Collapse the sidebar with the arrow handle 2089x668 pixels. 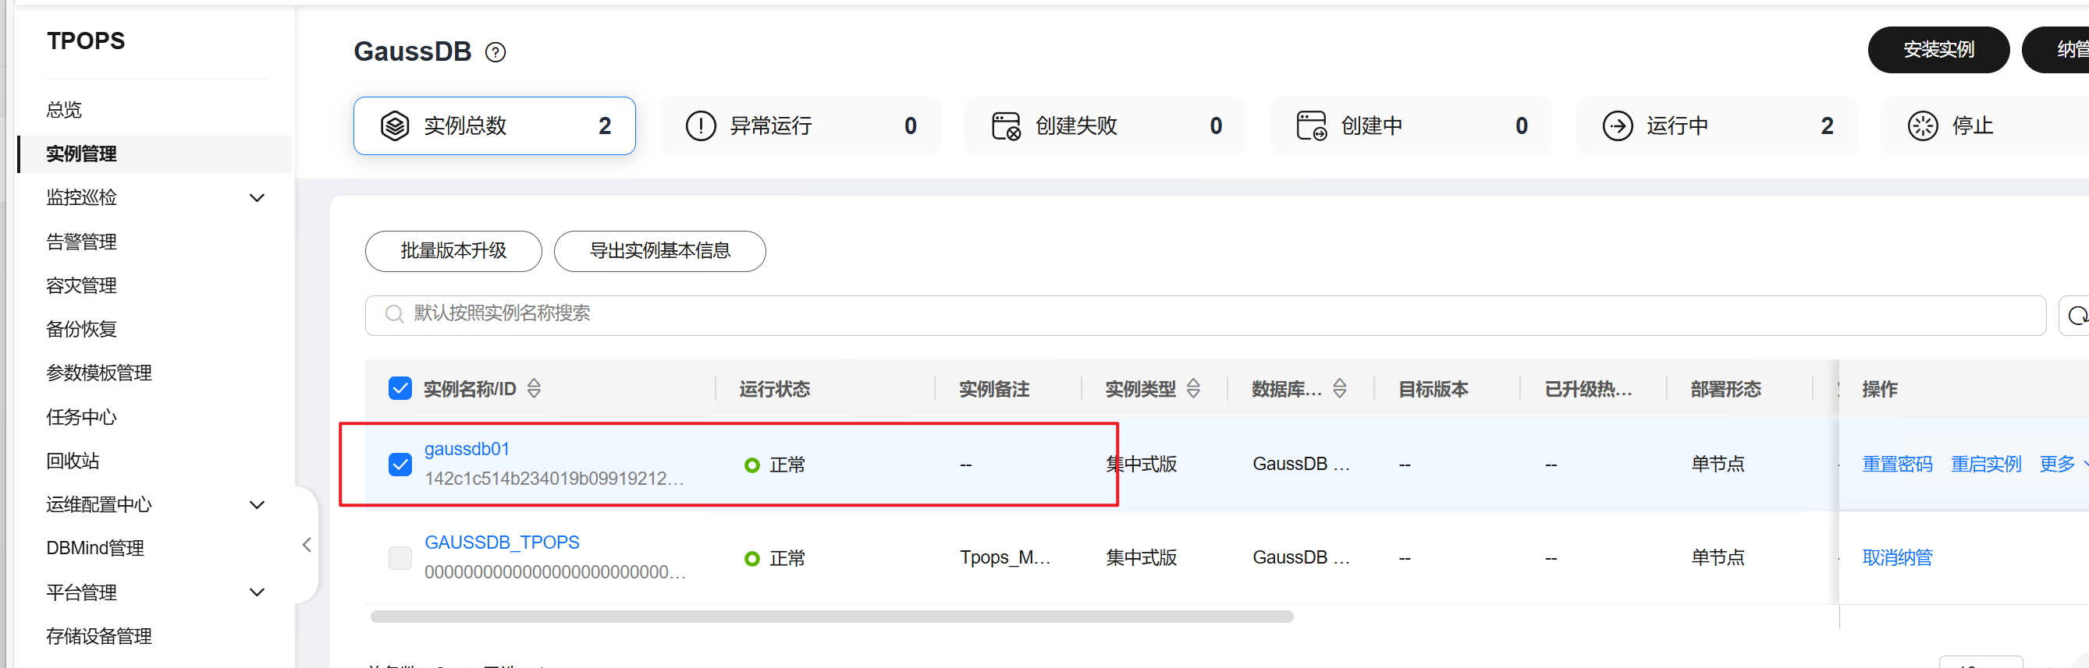[307, 545]
